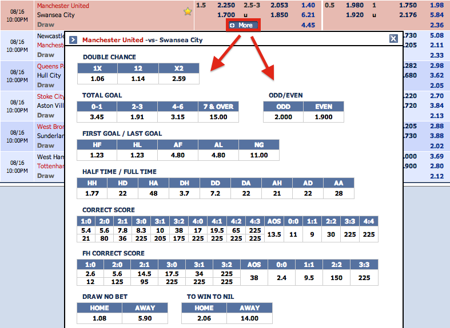
Task: Toggle favorite star for Manchester United match
Action: pos(188,11)
